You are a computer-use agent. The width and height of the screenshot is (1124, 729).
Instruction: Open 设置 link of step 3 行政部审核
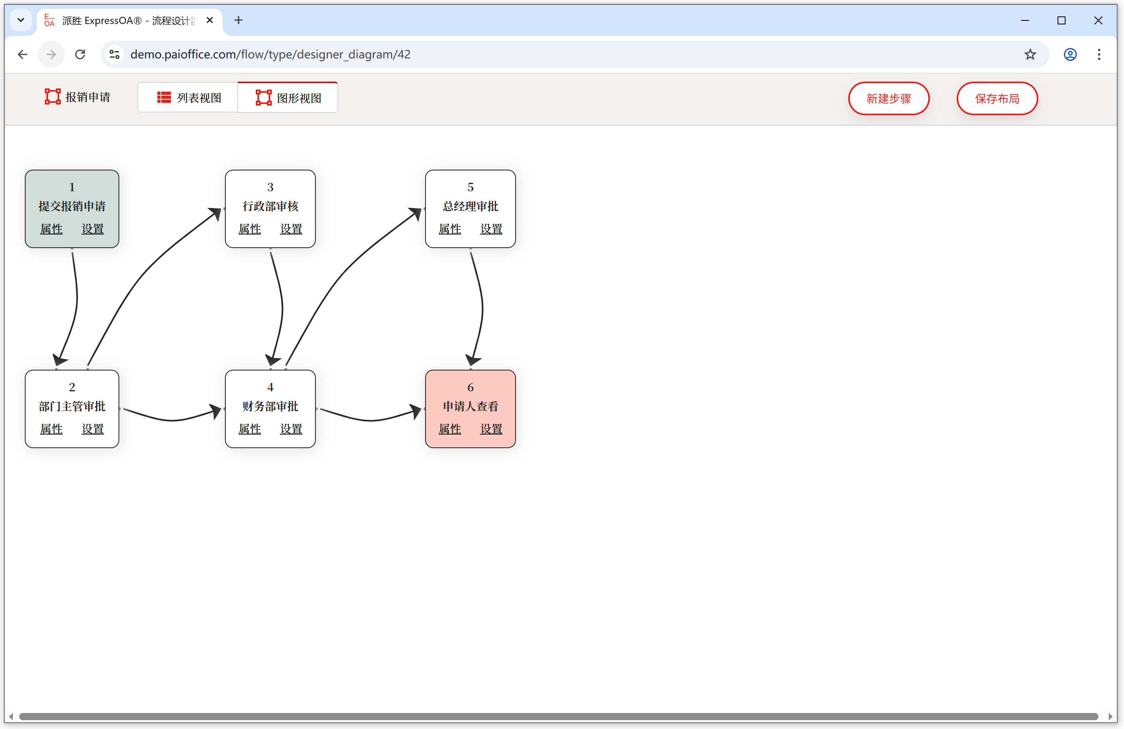point(291,229)
